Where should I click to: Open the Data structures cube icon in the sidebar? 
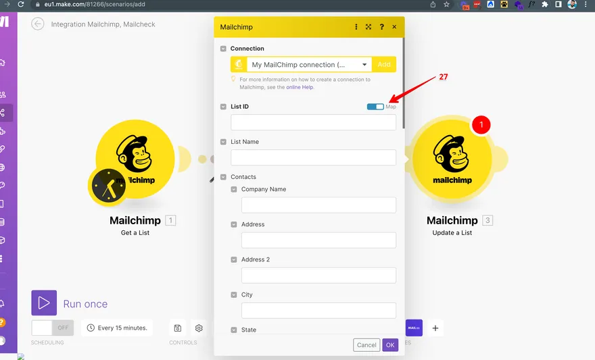coord(3,240)
